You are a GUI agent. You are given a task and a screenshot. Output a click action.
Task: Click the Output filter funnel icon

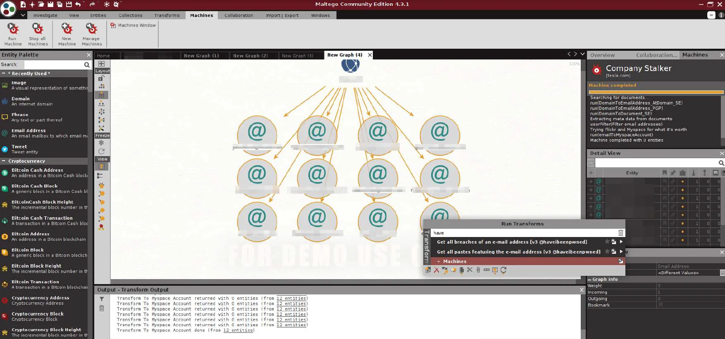(x=102, y=299)
